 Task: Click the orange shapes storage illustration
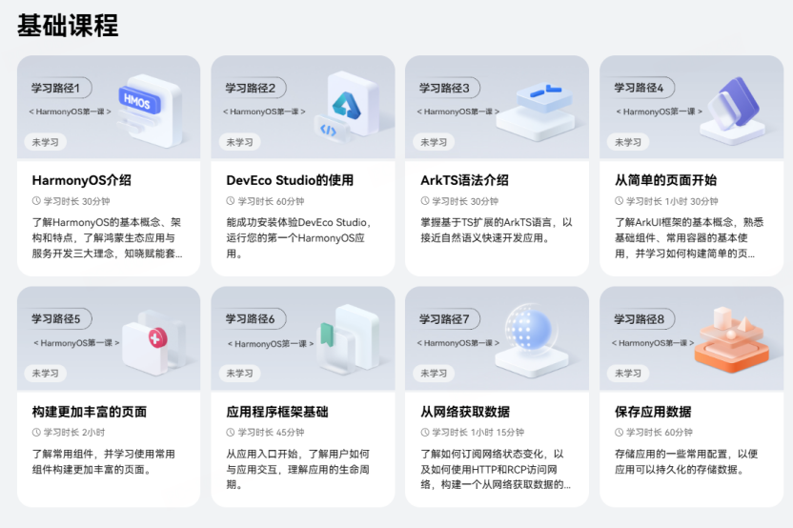pos(732,339)
